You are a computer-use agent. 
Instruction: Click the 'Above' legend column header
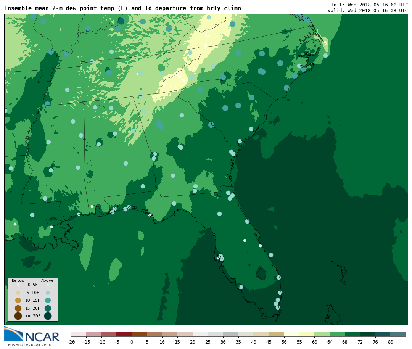(47, 280)
